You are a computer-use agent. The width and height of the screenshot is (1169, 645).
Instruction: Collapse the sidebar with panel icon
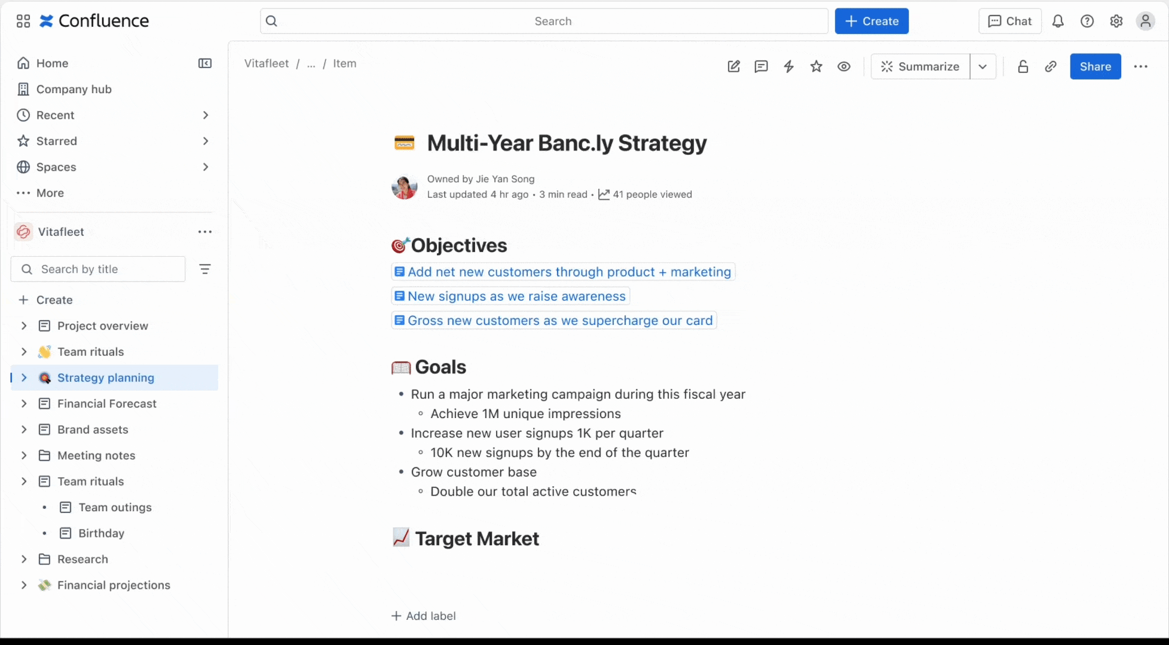(205, 63)
